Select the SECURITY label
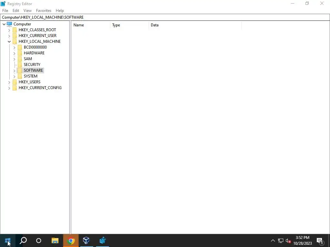Viewport: 330px width, 247px height. pos(32,64)
